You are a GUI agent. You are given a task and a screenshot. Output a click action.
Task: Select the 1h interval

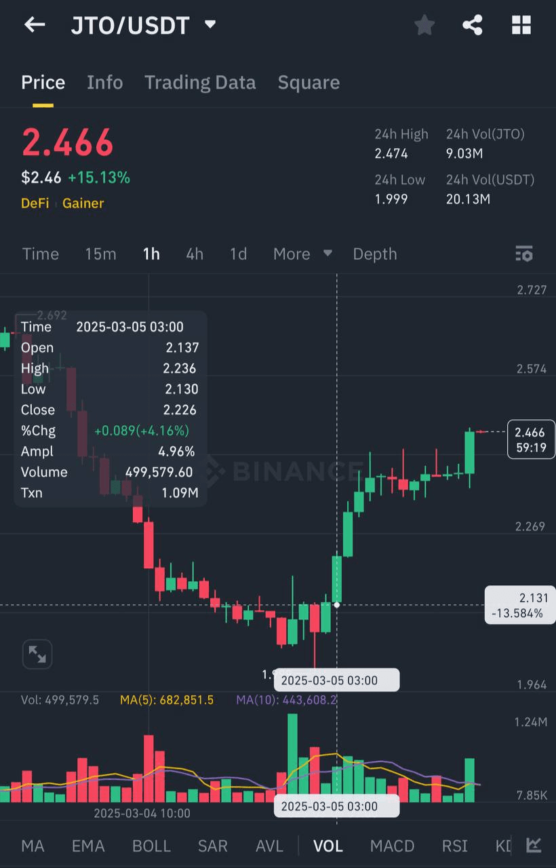point(151,254)
